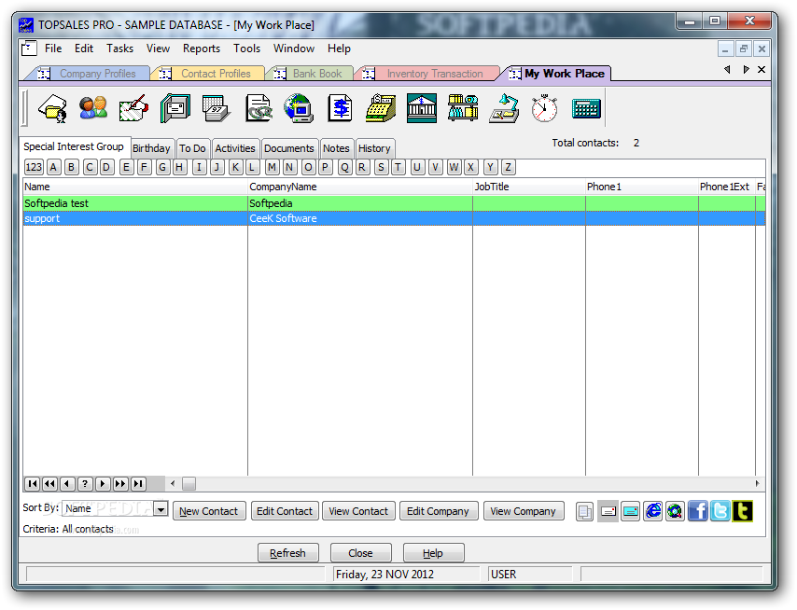Screen dimensions: 797x610
Task: Open the stopwatch timer toolbar icon
Action: click(544, 108)
